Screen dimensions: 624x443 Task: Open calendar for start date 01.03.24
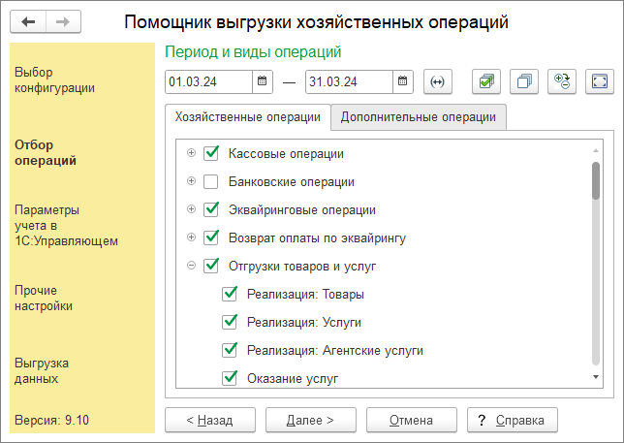click(x=263, y=81)
